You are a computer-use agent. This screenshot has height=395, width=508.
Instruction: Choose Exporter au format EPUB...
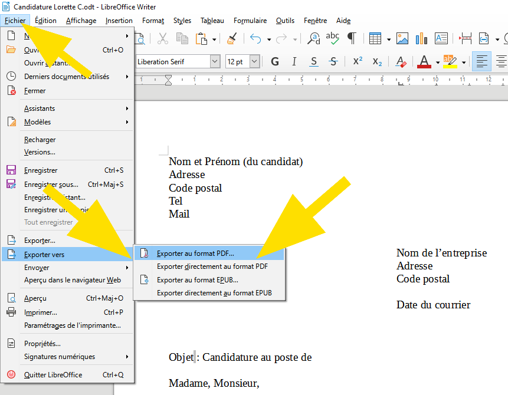209,279
